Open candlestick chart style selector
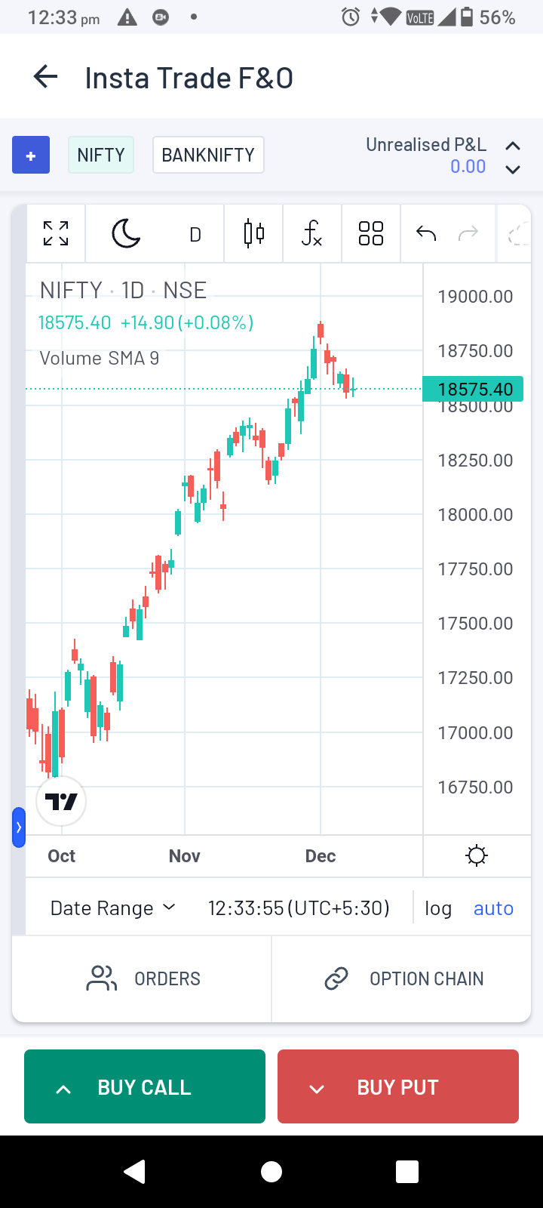The width and height of the screenshot is (543, 1208). (x=254, y=233)
